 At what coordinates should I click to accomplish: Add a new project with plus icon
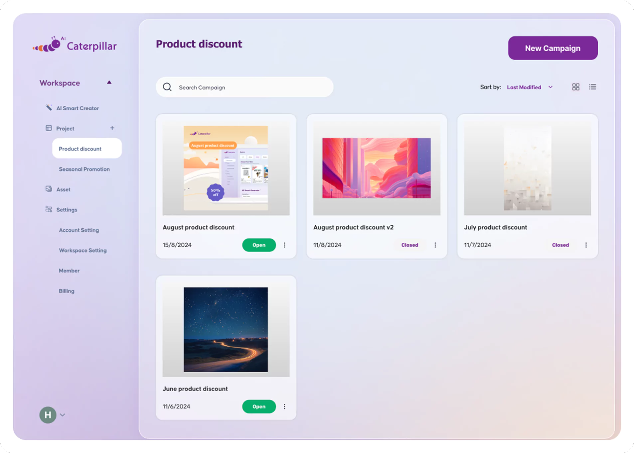[112, 128]
